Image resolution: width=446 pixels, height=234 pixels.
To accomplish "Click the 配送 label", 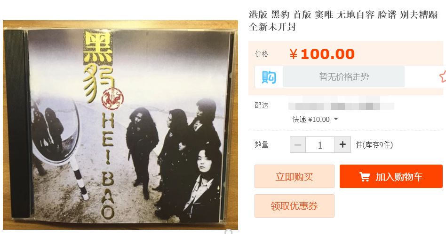I will (x=262, y=105).
